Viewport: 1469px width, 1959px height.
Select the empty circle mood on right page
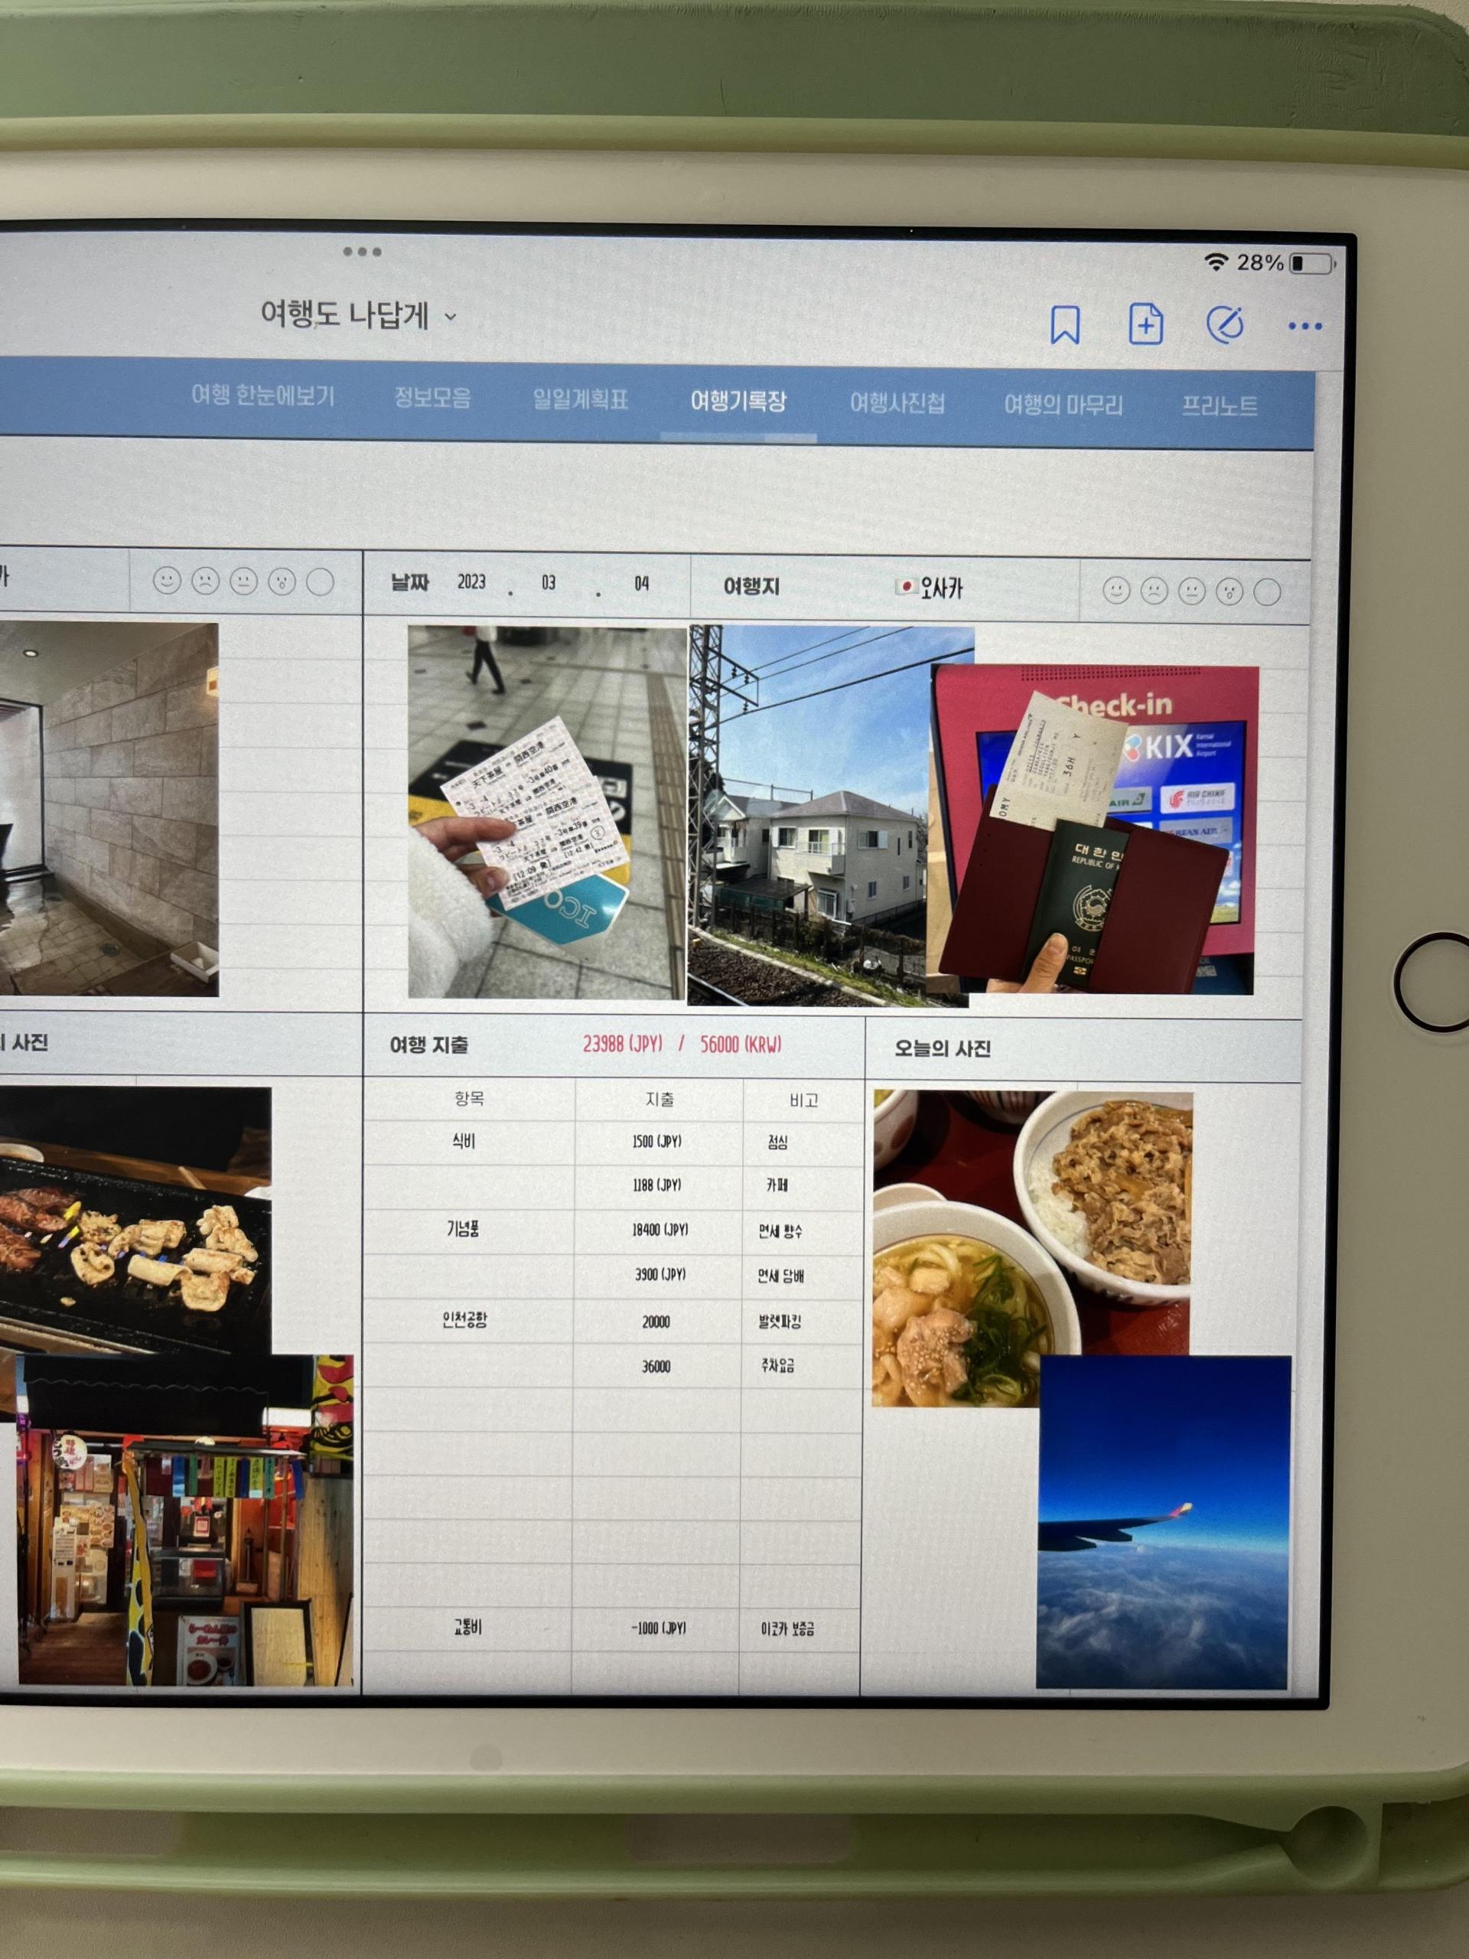(x=1267, y=592)
